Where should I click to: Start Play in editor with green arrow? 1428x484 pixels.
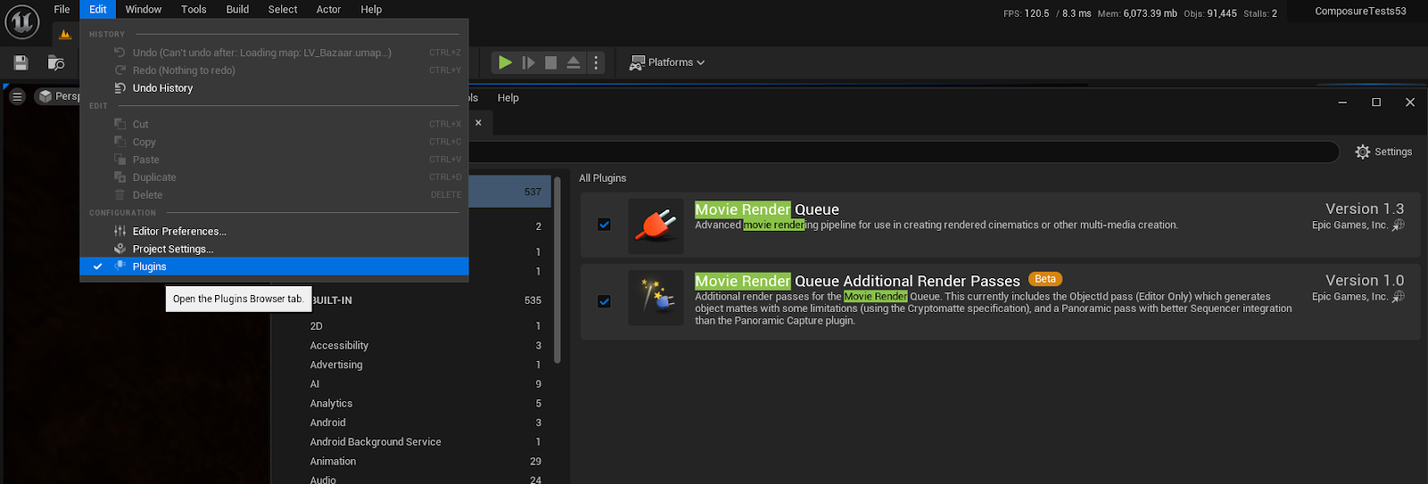505,62
